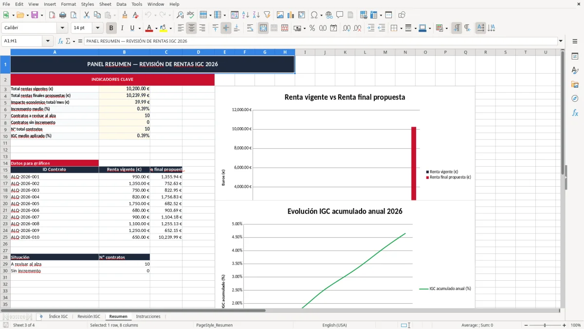The image size is (584, 329).
Task: Click English (USA) language in status bar
Action: [x=334, y=325]
